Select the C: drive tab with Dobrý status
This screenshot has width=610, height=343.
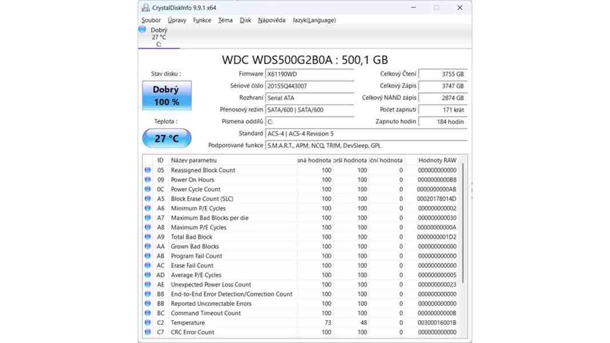[x=159, y=37]
